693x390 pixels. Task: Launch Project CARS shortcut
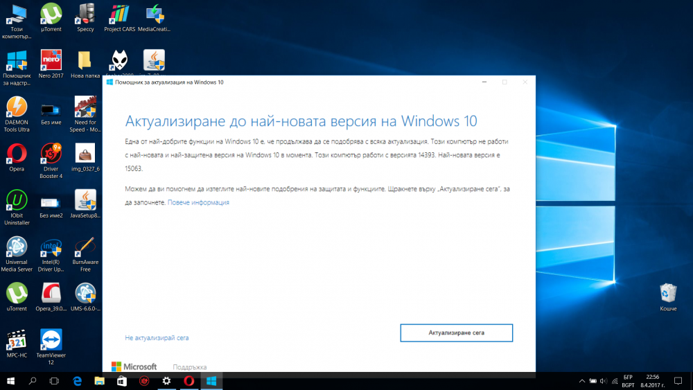coord(119,18)
